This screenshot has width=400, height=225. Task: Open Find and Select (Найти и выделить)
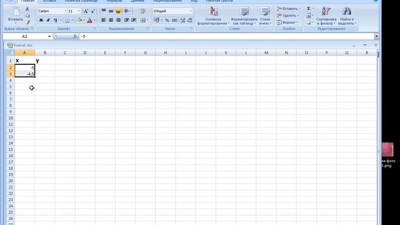coord(347,16)
